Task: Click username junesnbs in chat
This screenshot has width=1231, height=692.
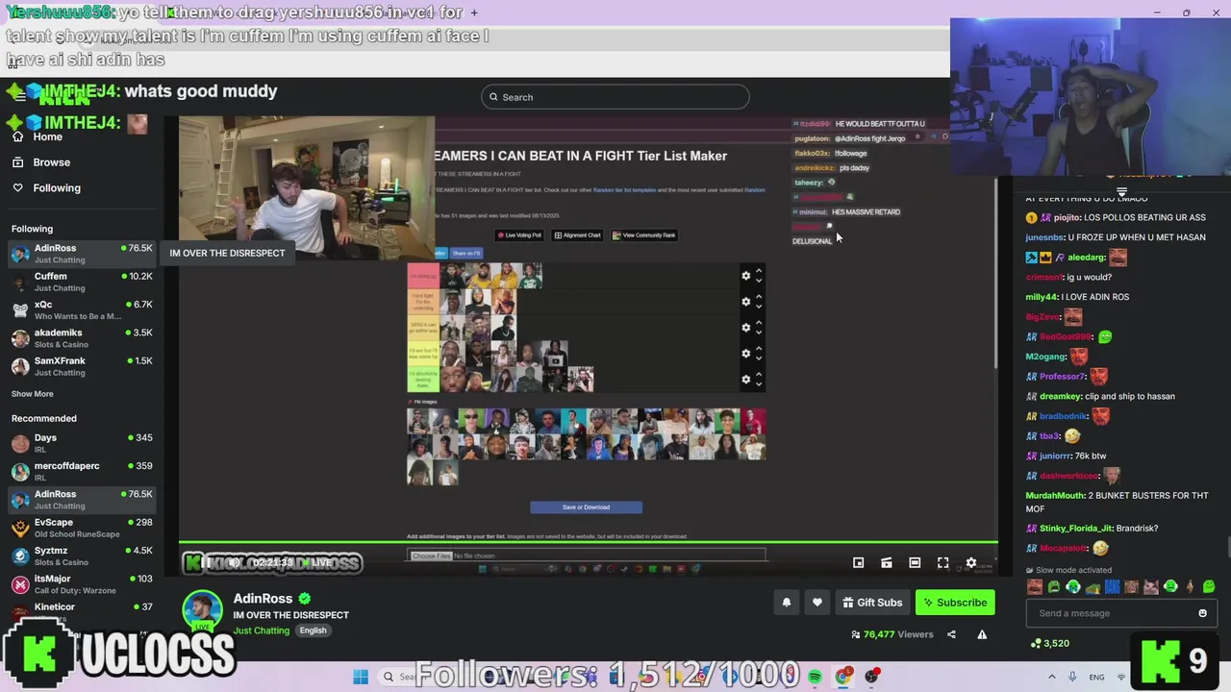Action: (x=1045, y=237)
